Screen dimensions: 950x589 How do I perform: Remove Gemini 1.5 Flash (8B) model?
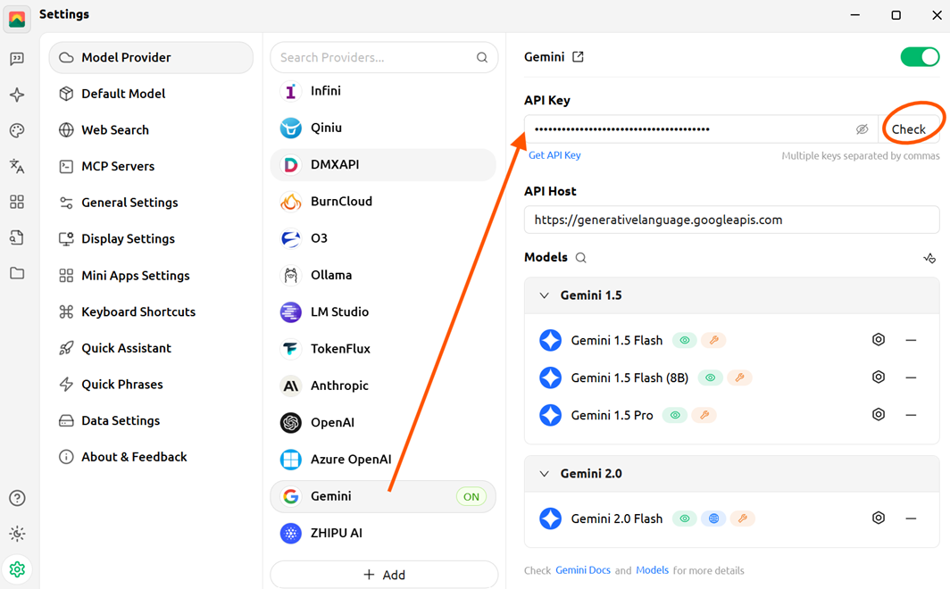(x=911, y=377)
